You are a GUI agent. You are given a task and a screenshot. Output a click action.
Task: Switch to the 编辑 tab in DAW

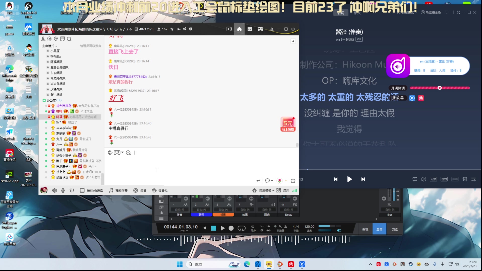[x=365, y=229]
